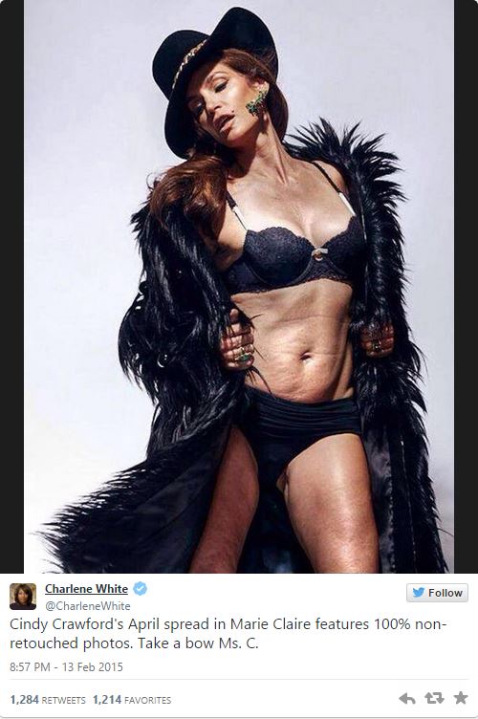Click the black bar right of the photo
The height and width of the screenshot is (719, 478).
tap(467, 287)
